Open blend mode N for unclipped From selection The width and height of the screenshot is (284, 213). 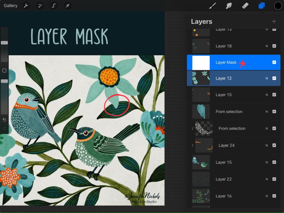tap(267, 111)
